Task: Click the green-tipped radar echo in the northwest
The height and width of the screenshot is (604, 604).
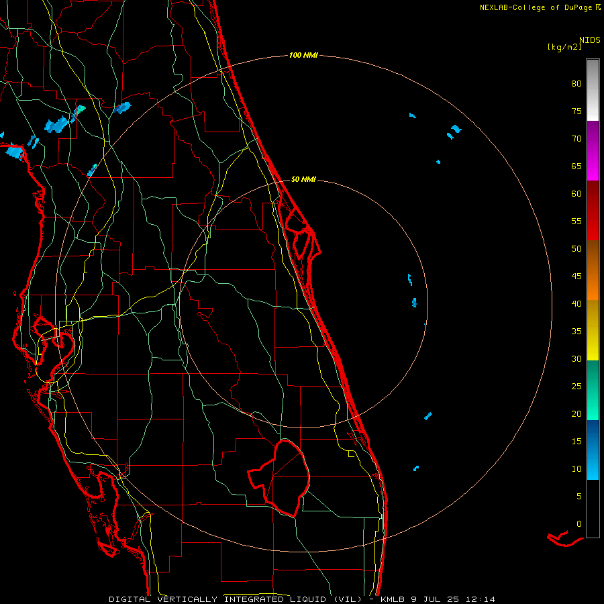Action: (79, 111)
